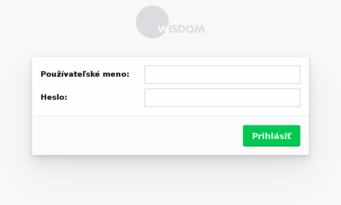Viewport: 341px width, 205px height.
Task: Activate the field next to Používateľské meno
Action: coord(222,75)
